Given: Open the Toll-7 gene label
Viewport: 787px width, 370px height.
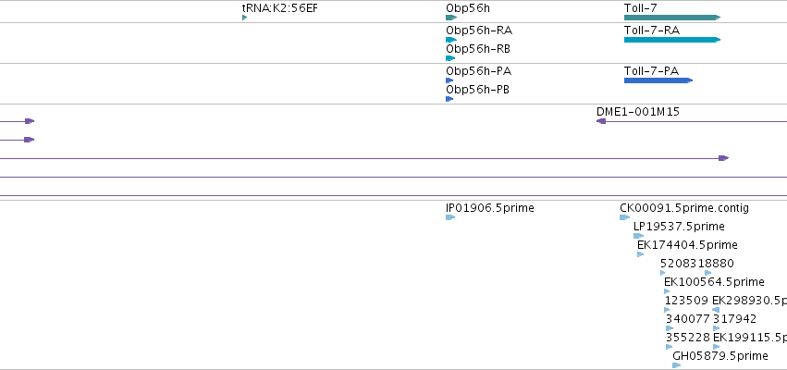Looking at the screenshot, I should [x=641, y=8].
